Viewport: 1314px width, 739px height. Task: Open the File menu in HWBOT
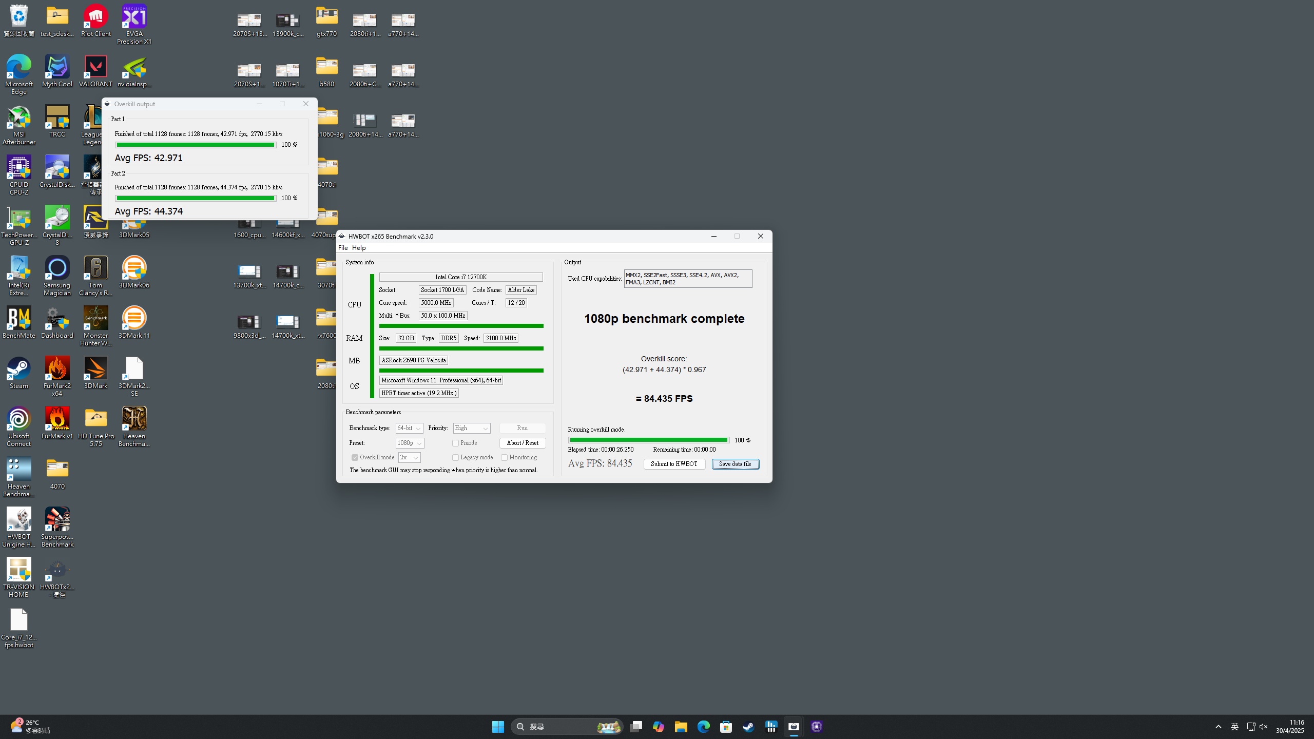(343, 247)
